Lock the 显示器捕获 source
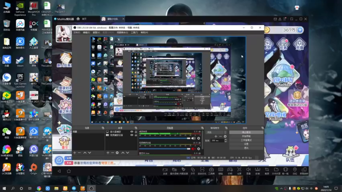The height and width of the screenshot is (192, 342). pos(136,132)
